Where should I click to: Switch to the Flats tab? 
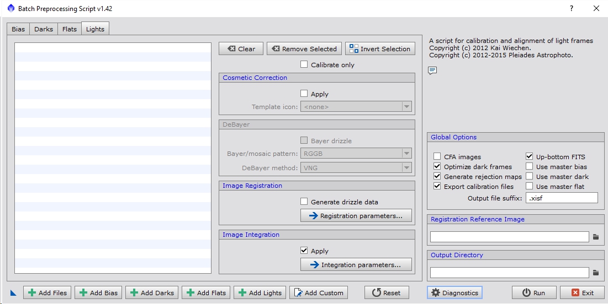[x=70, y=29]
